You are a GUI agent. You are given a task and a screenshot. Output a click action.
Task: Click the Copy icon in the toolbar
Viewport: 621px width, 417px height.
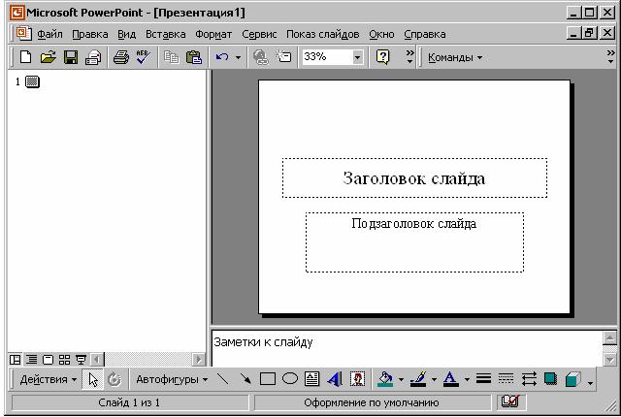tap(172, 57)
